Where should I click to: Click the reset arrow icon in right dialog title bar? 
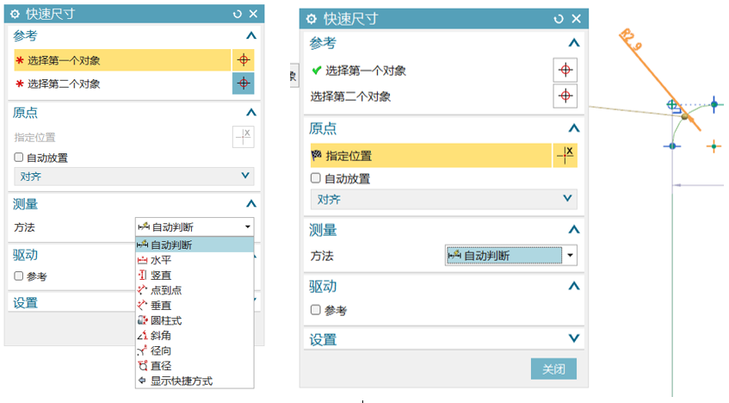pyautogui.click(x=559, y=18)
